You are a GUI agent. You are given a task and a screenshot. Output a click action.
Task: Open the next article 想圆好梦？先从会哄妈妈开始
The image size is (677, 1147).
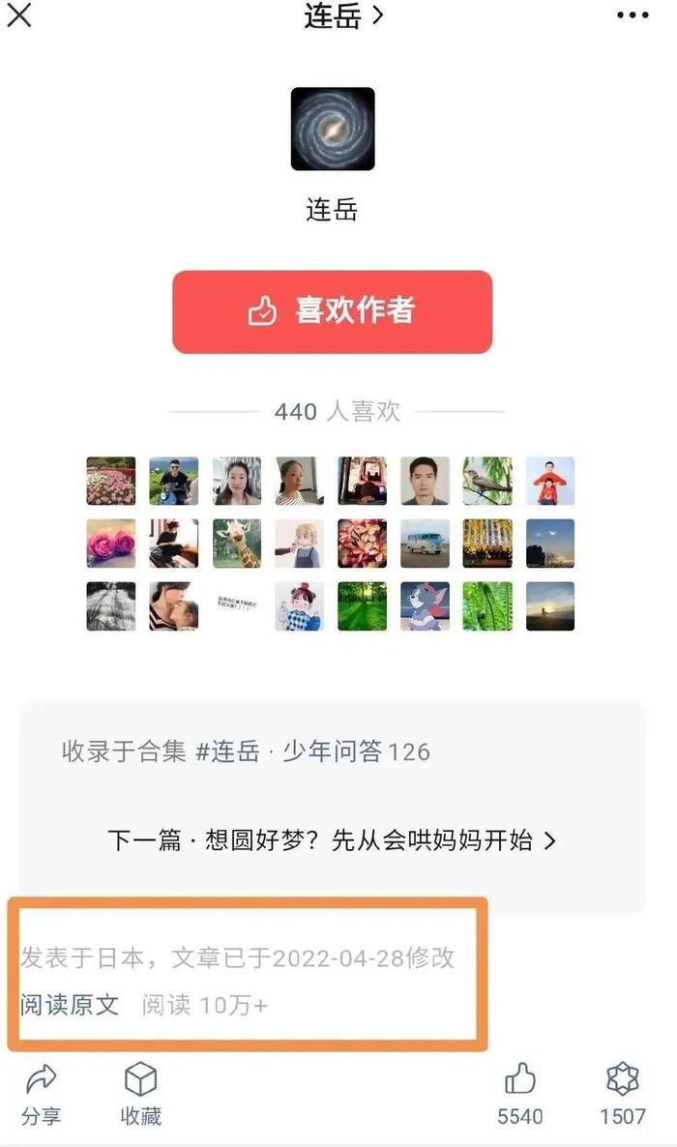333,839
